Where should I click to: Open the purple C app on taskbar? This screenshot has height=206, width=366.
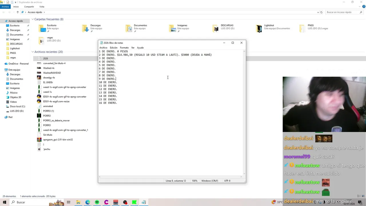point(106,202)
